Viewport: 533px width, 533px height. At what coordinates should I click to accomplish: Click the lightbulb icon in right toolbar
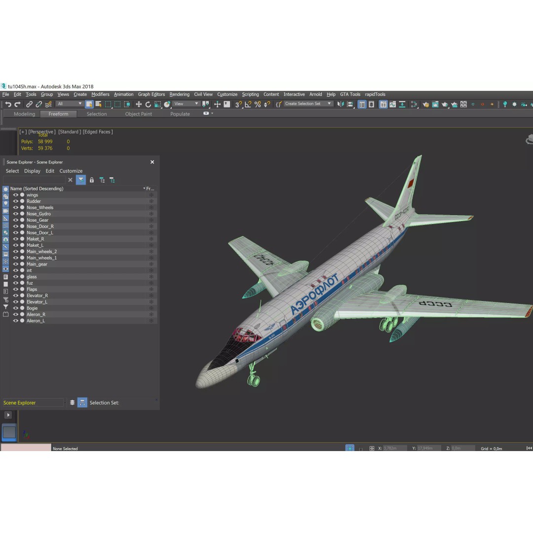pyautogui.click(x=505, y=104)
